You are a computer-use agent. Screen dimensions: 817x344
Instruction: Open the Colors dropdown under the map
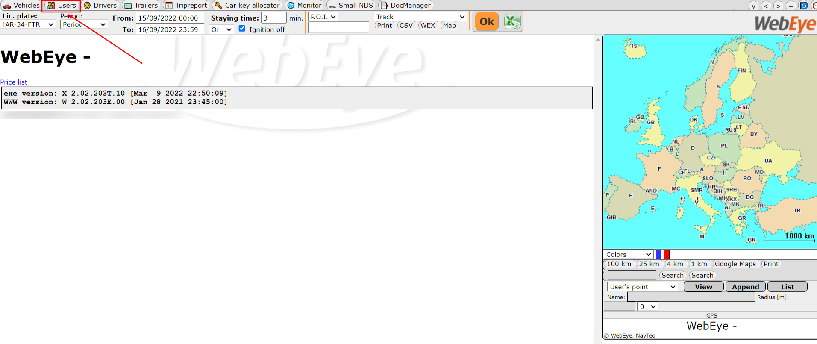click(x=629, y=254)
